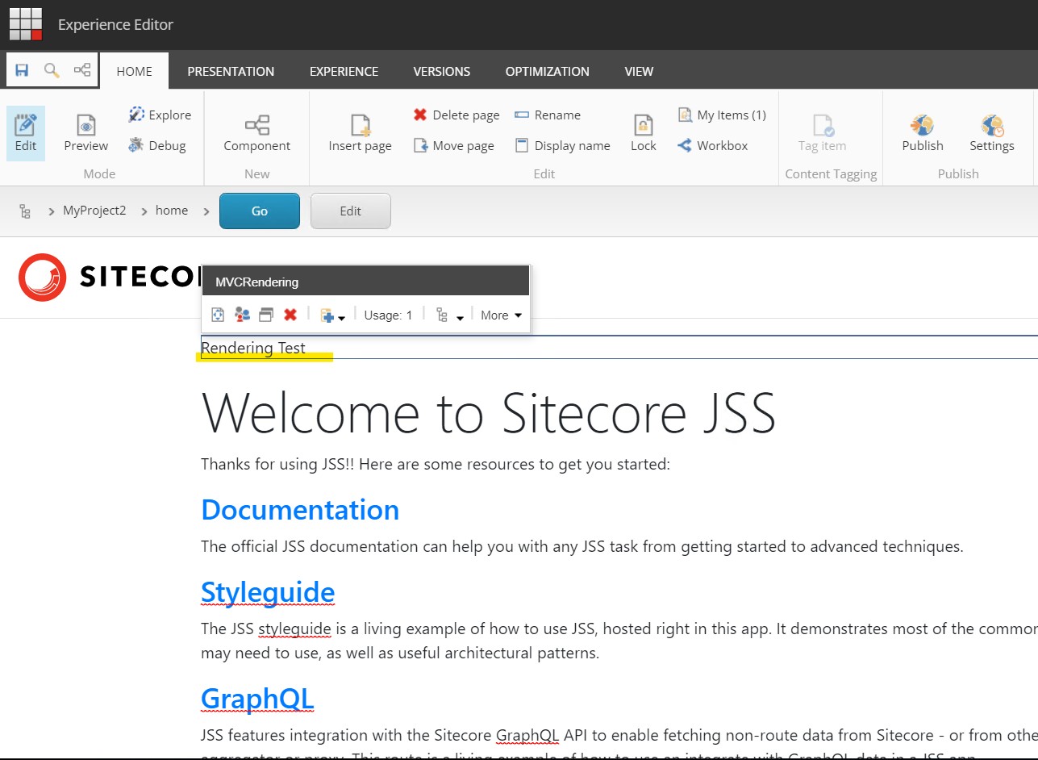Start Debug mode
Screen dimensions: 1038x760
click(x=157, y=146)
